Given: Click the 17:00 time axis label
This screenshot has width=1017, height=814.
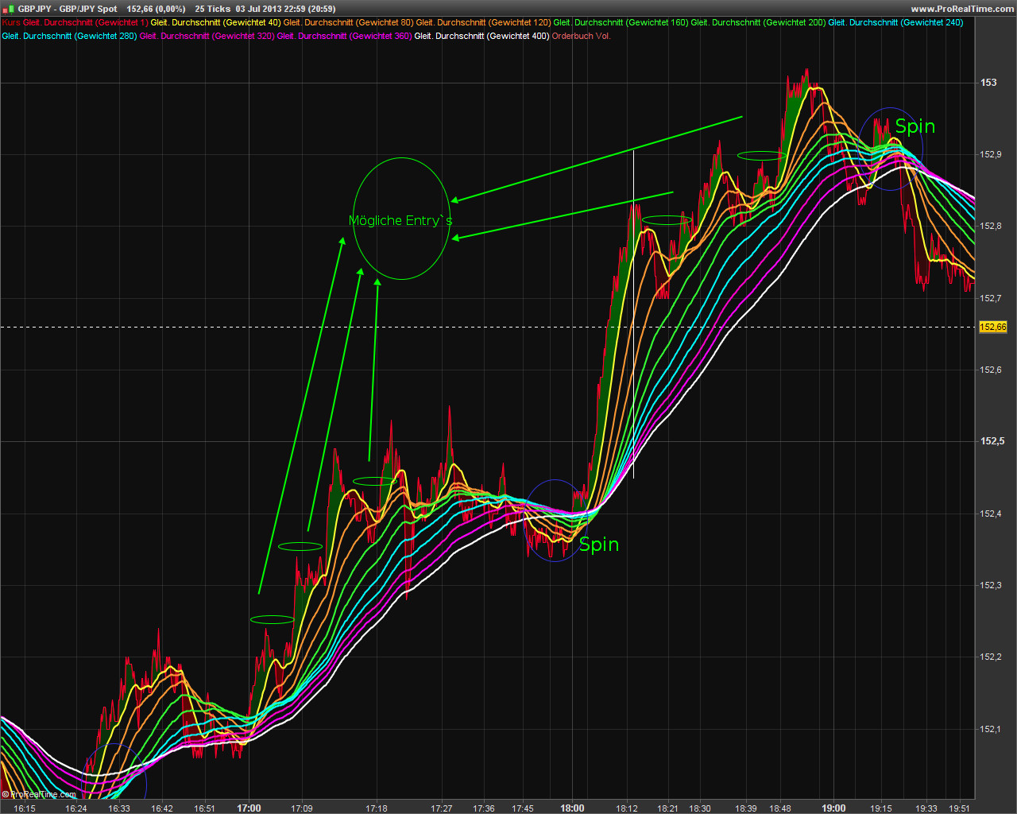Looking at the screenshot, I should click(249, 808).
